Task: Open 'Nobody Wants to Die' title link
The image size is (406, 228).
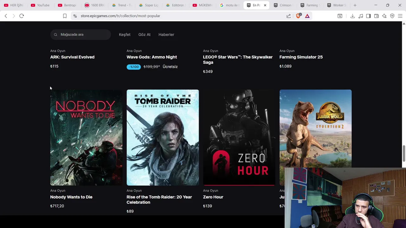Action: (71, 197)
